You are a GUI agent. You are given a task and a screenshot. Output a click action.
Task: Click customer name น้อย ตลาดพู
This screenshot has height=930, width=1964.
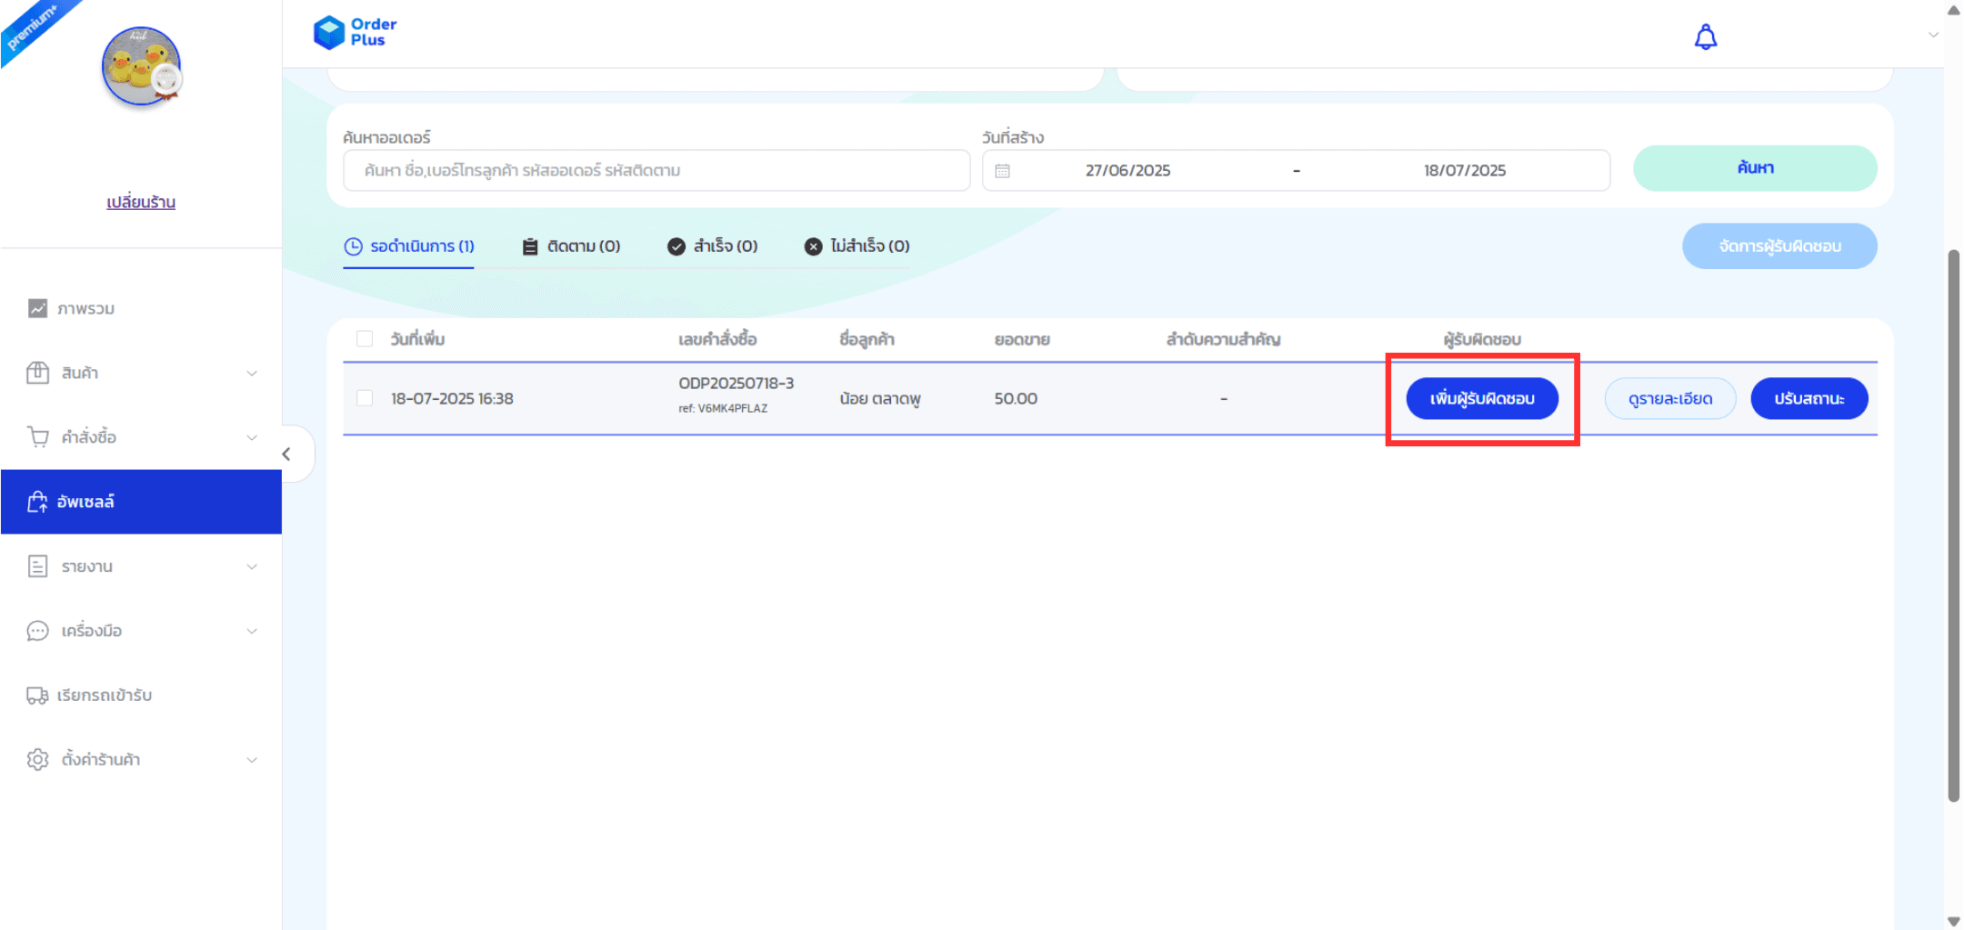[x=880, y=399]
